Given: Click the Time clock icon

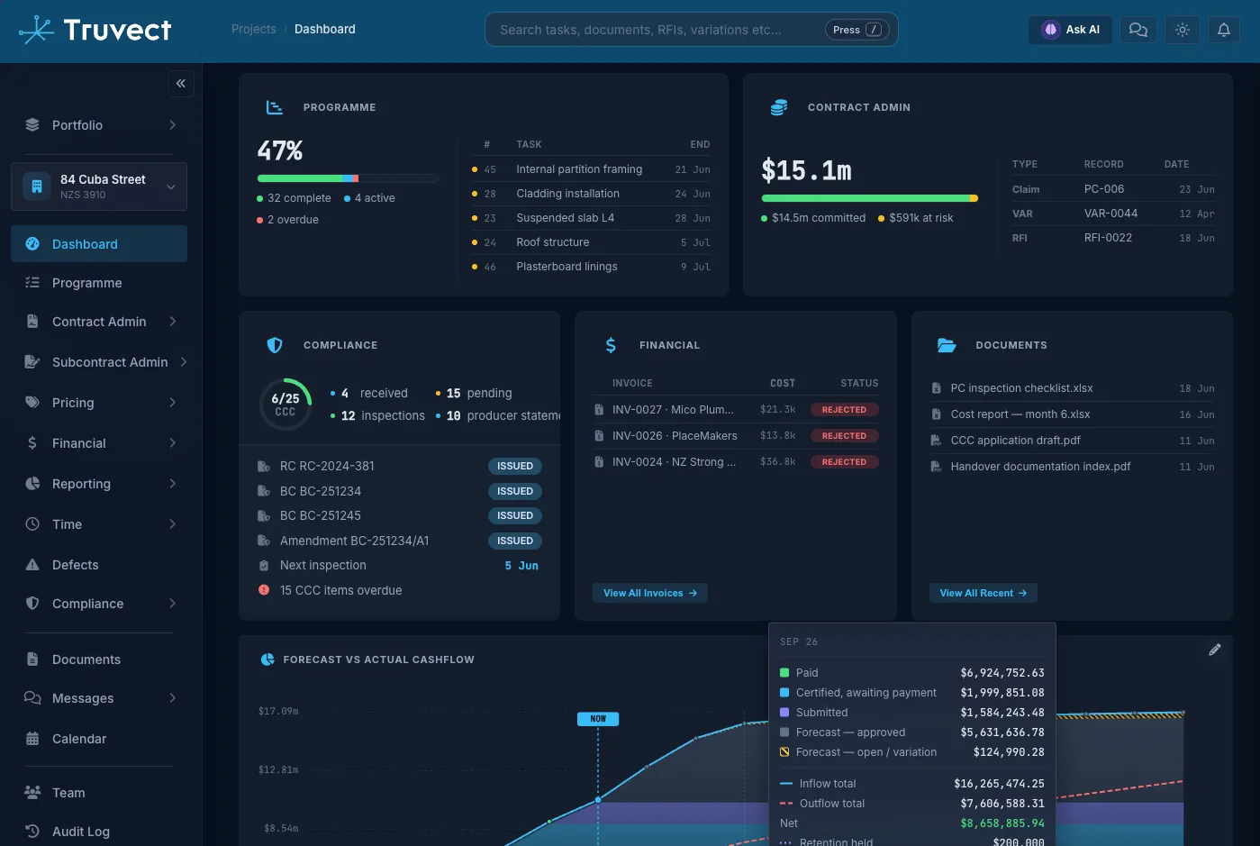Looking at the screenshot, I should [x=32, y=524].
